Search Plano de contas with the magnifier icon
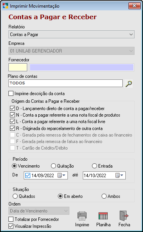Image resolution: width=143 pixels, height=232 pixels. [128, 84]
